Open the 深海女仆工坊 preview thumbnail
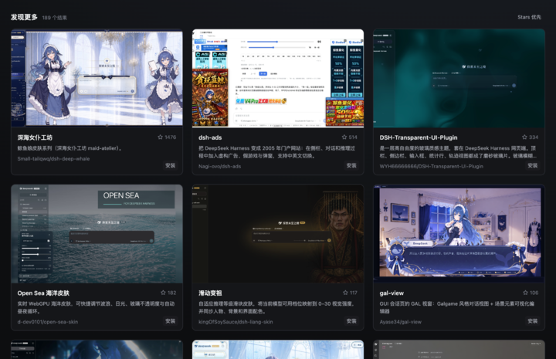The image size is (556, 359). (x=97, y=78)
